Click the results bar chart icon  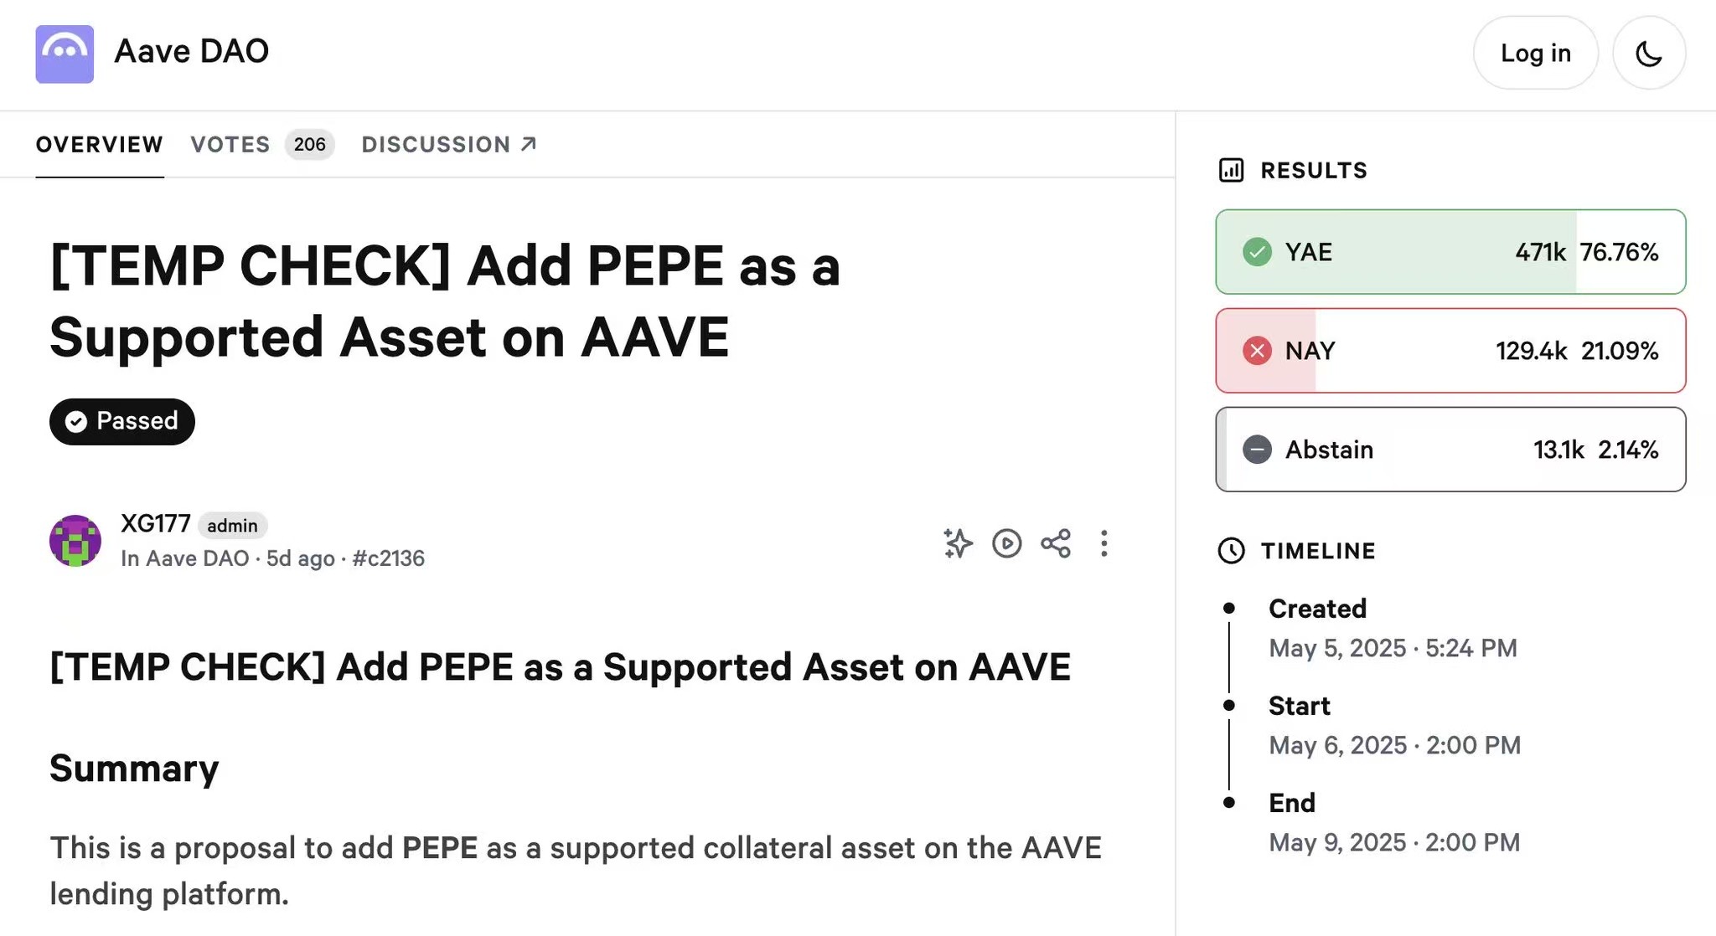1231,170
